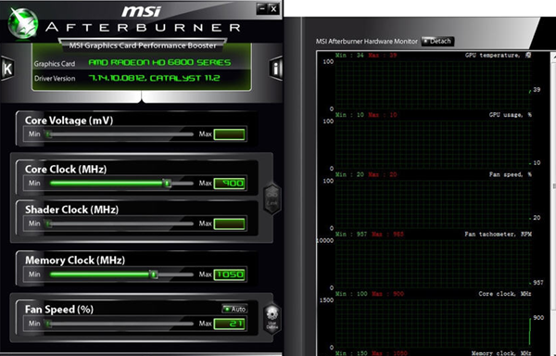Click the Shader Clock slider handle
Screen dimensions: 556x356
(x=48, y=223)
